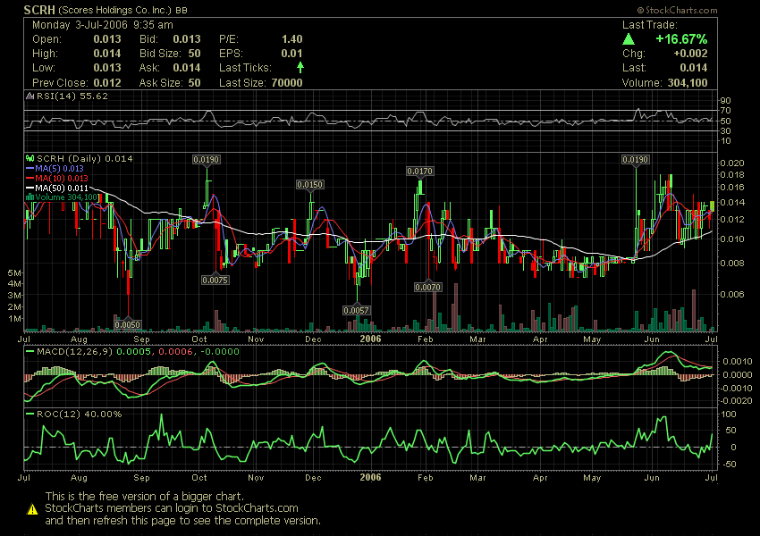Click the green up triangle beside +16.67%
The image size is (760, 536).
(x=629, y=38)
